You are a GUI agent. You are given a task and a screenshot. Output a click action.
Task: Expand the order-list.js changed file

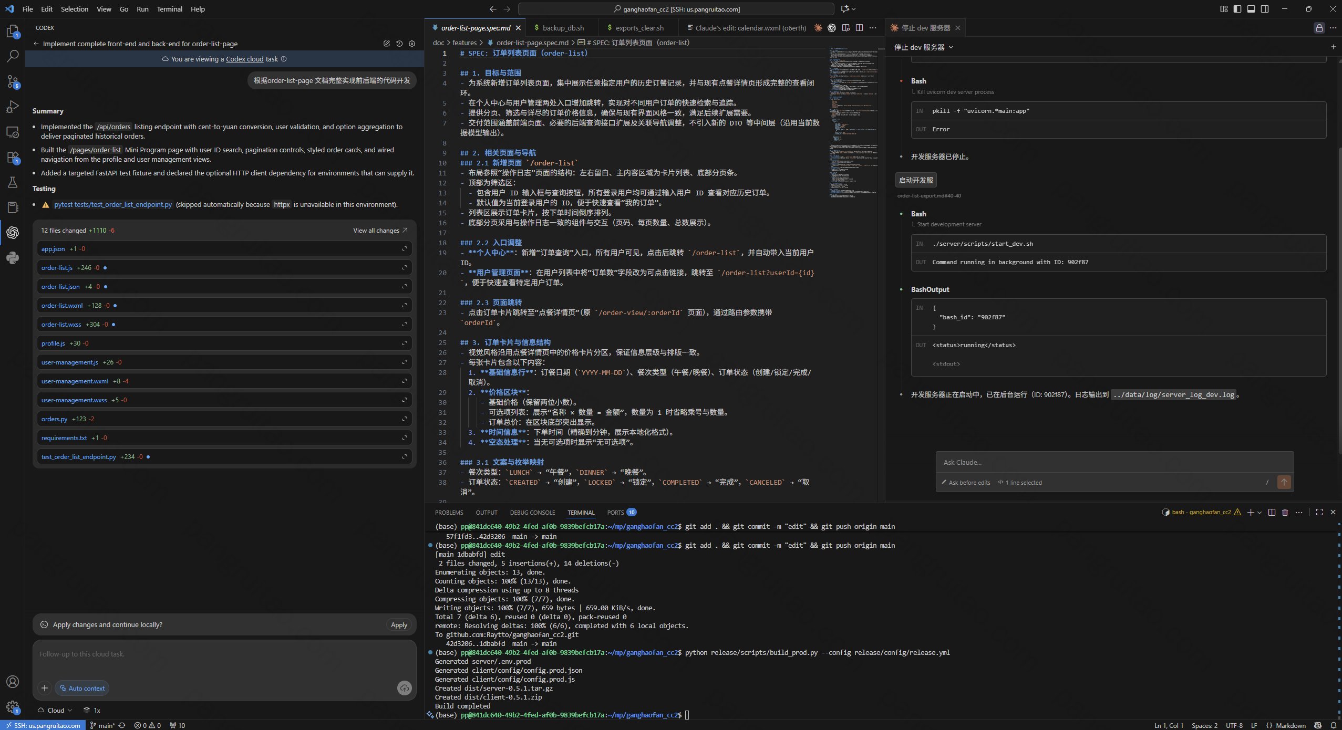click(405, 268)
